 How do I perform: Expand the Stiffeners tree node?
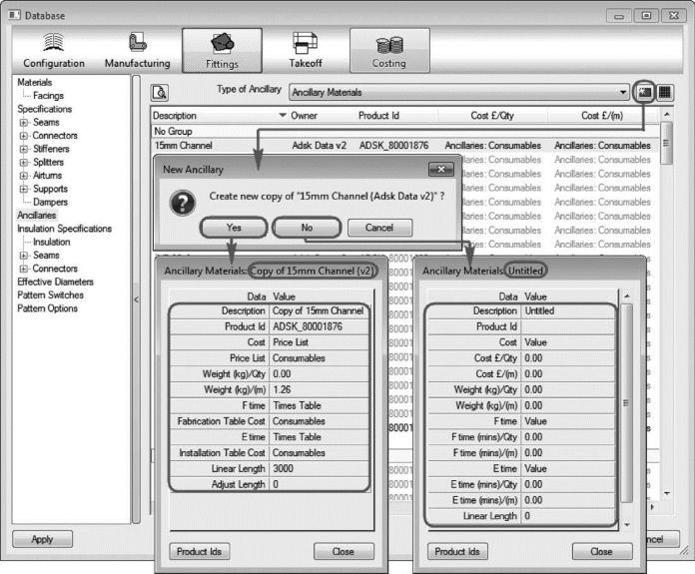(24, 149)
